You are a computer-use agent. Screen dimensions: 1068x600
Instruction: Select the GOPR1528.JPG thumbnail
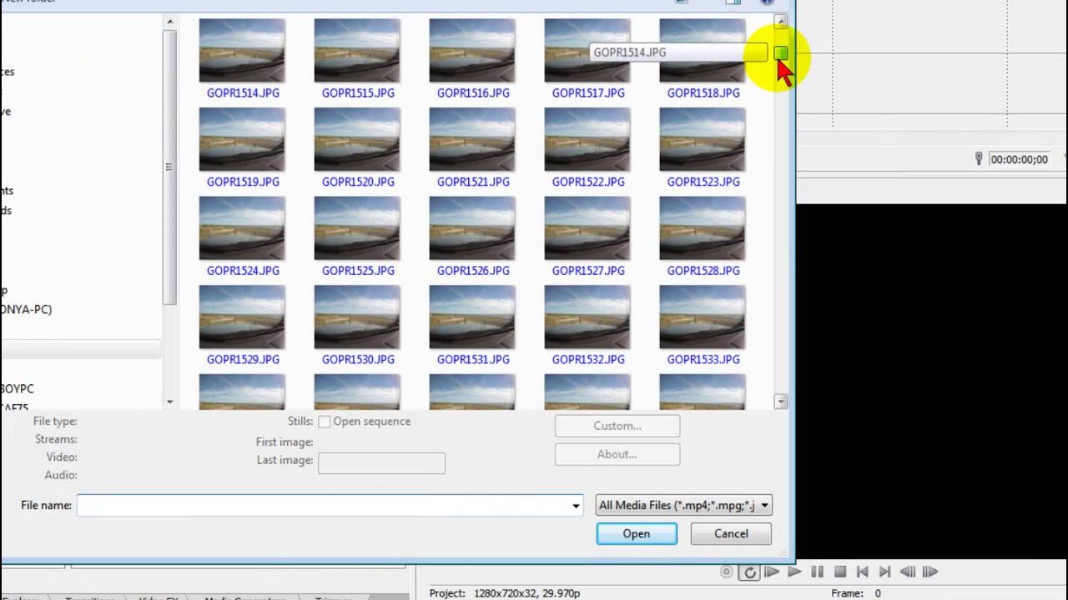(x=703, y=228)
